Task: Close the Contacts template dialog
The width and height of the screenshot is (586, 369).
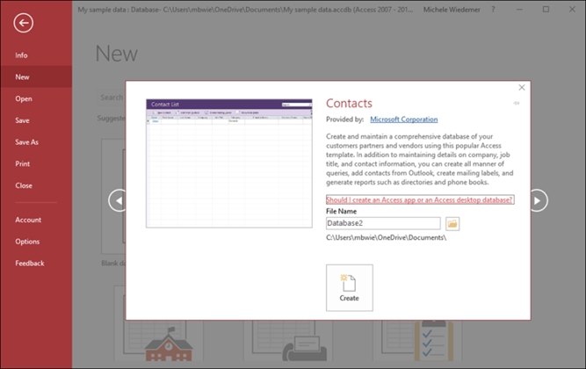Action: [522, 88]
